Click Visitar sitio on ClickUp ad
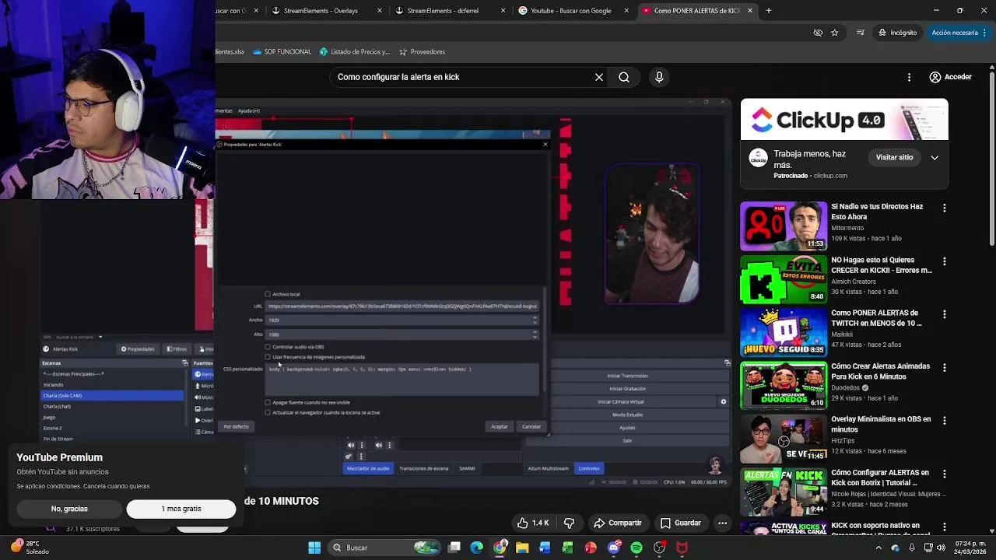The image size is (996, 560). 894,157
